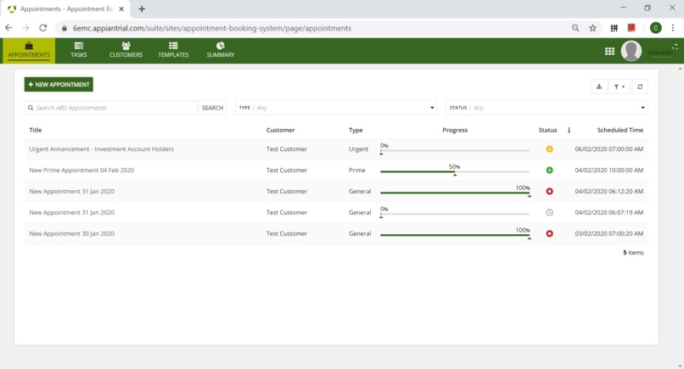
Task: Click the orange paused status icon
Action: click(549, 149)
